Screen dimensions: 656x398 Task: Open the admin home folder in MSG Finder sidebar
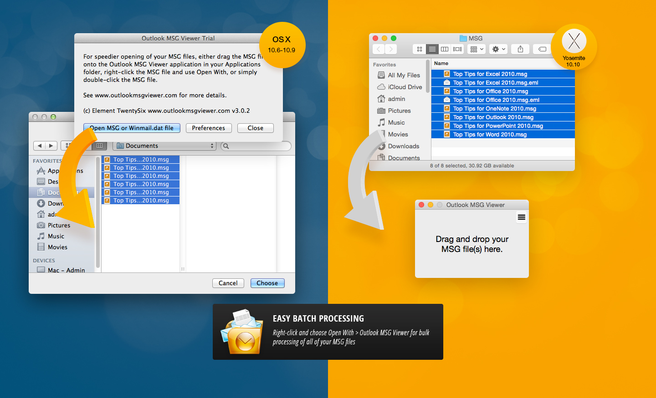tap(391, 99)
